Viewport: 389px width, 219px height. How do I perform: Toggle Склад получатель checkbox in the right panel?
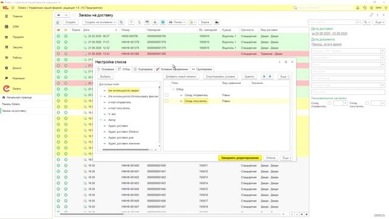(367, 103)
